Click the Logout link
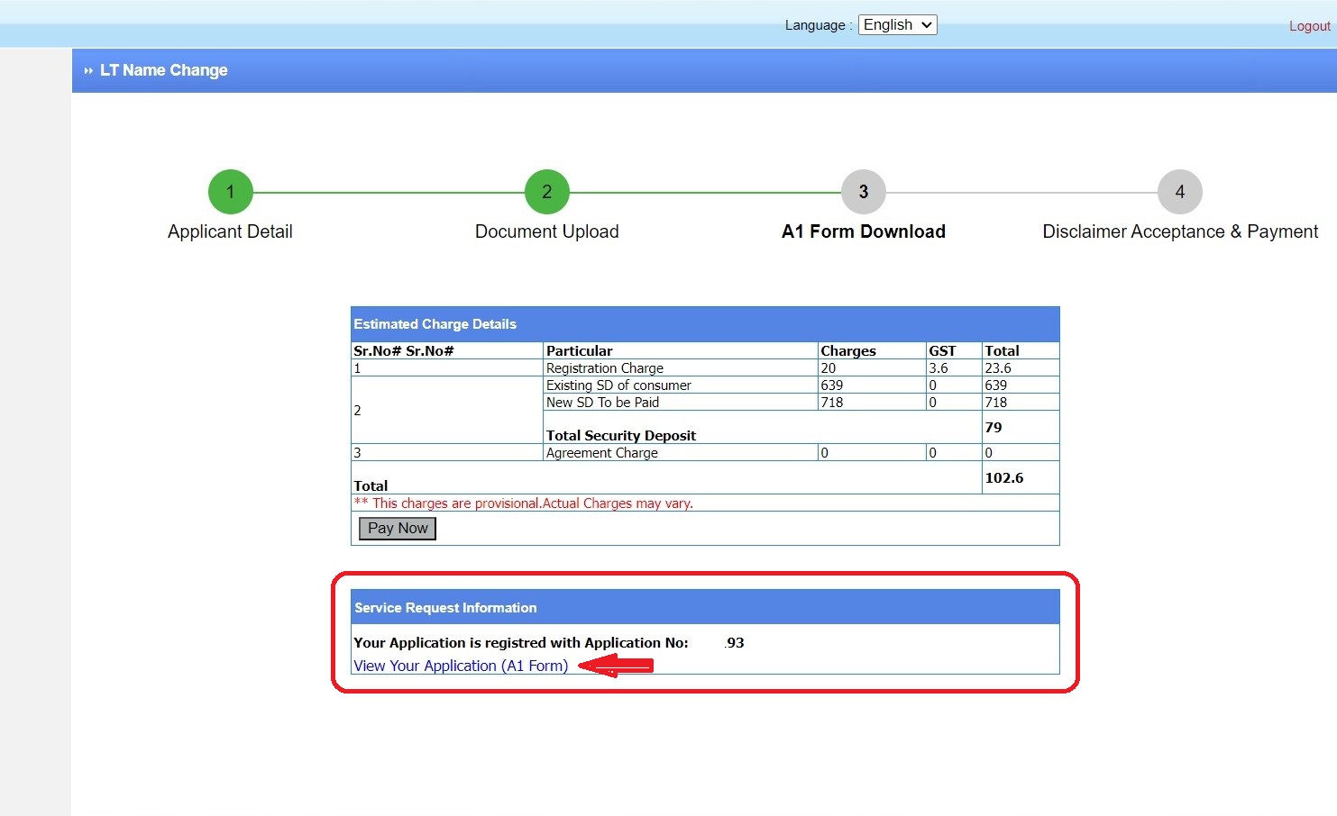Viewport: 1337px width, 816px height. pyautogui.click(x=1309, y=26)
